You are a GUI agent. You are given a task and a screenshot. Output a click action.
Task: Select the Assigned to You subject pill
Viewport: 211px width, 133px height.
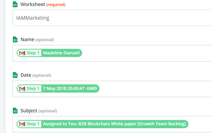102,124
